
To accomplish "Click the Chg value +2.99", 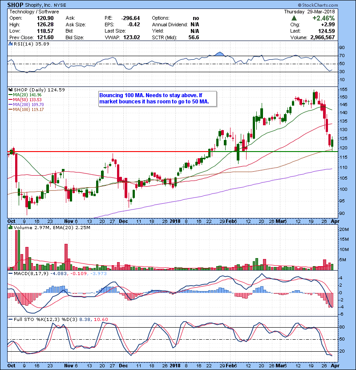I will click(328, 25).
